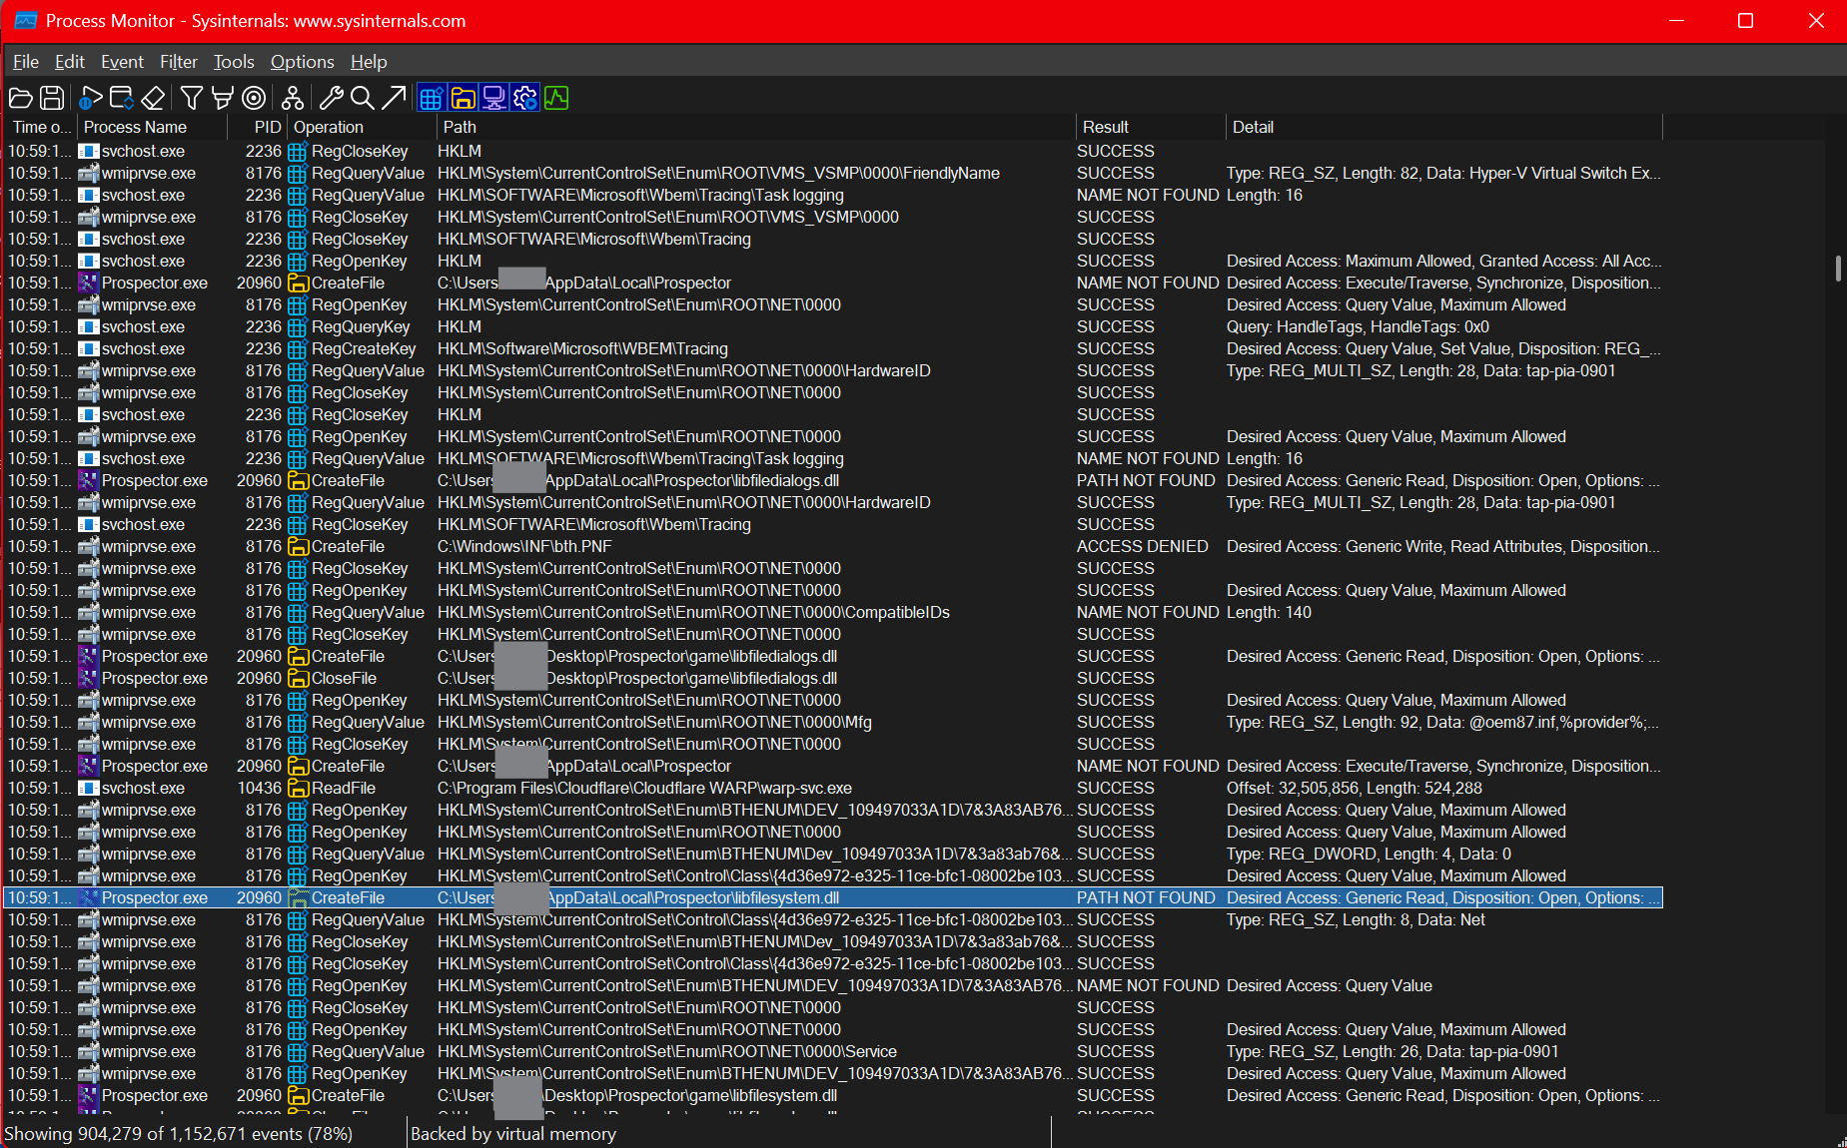This screenshot has width=1847, height=1148.
Task: Click the Detail column header
Action: (1445, 127)
